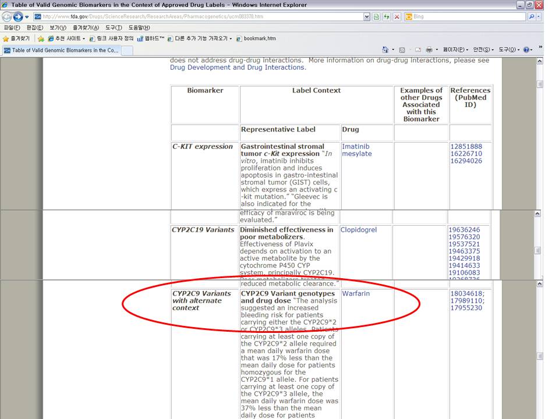Image resolution: width=559 pixels, height=419 pixels.
Task: Open PubMed reference 17989110
Action: 468,301
